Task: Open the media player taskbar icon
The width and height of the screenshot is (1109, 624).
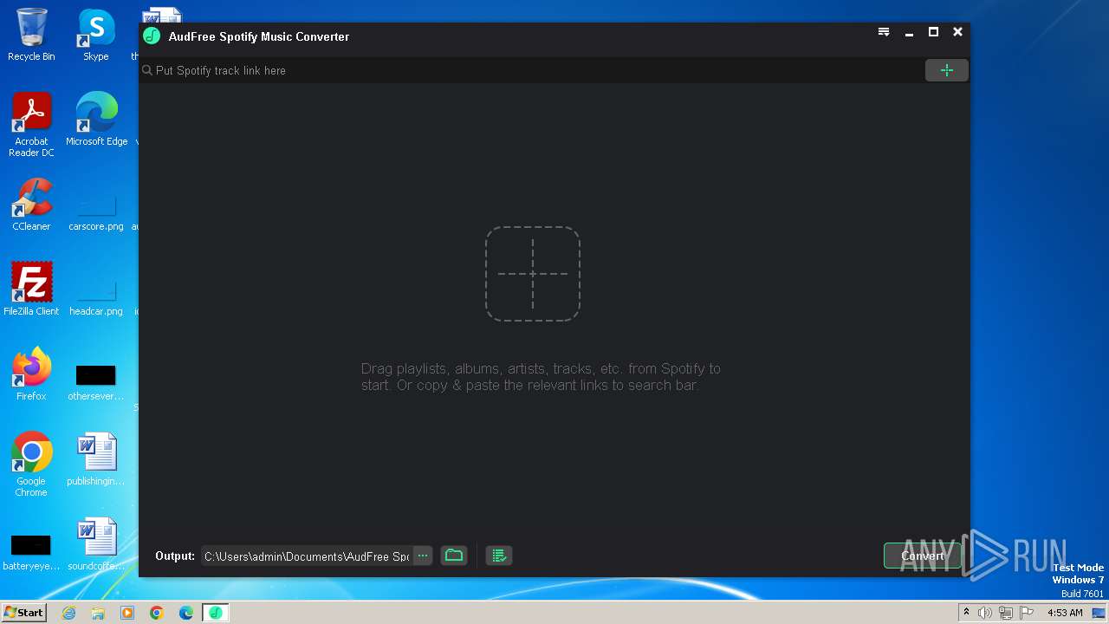Action: point(127,613)
